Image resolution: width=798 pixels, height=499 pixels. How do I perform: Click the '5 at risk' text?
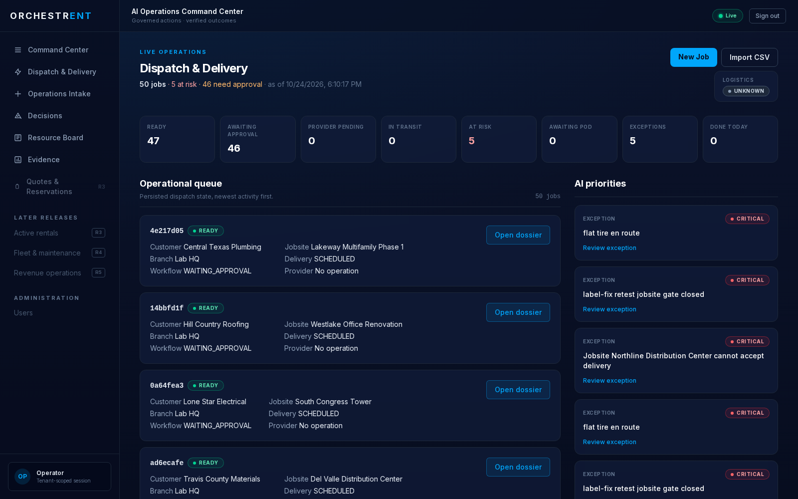184,84
